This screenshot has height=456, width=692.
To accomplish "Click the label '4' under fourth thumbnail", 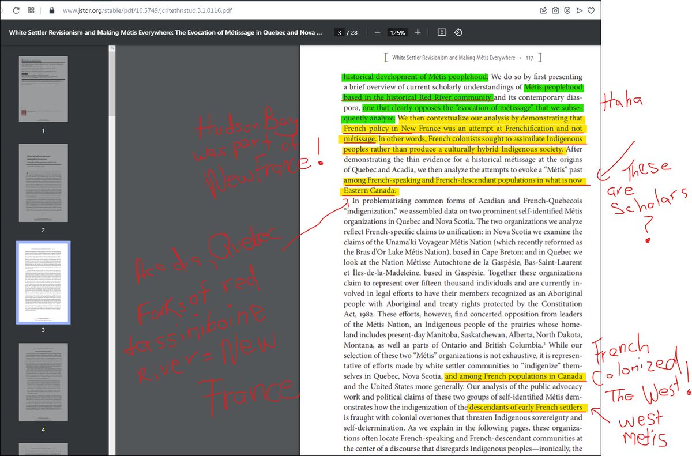I will [44, 429].
